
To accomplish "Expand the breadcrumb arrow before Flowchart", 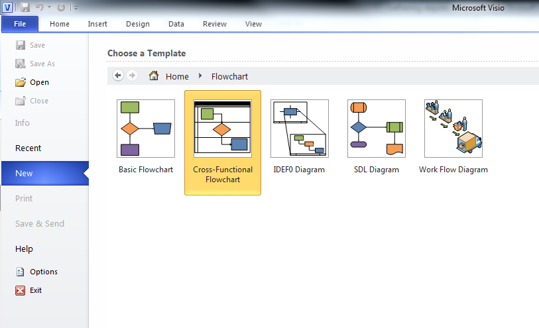I will 200,76.
